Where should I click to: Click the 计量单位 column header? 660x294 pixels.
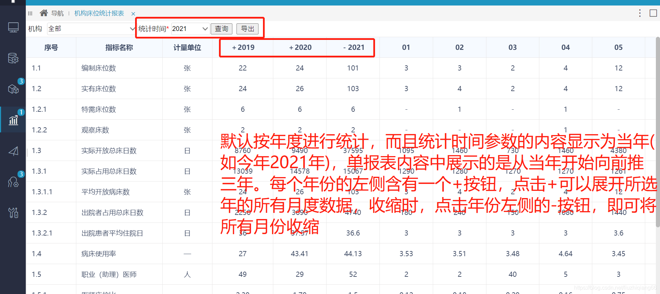[187, 47]
